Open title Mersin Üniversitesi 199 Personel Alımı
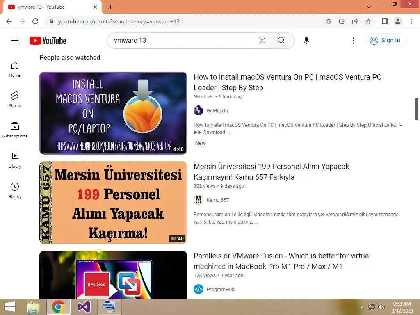 [x=272, y=172]
